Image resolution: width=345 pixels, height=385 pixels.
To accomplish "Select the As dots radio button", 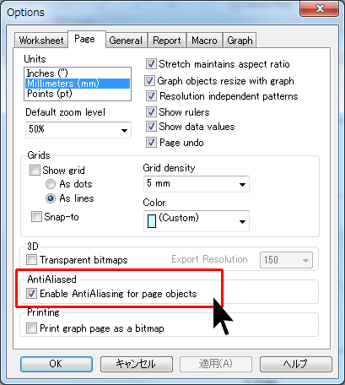I will (x=51, y=184).
